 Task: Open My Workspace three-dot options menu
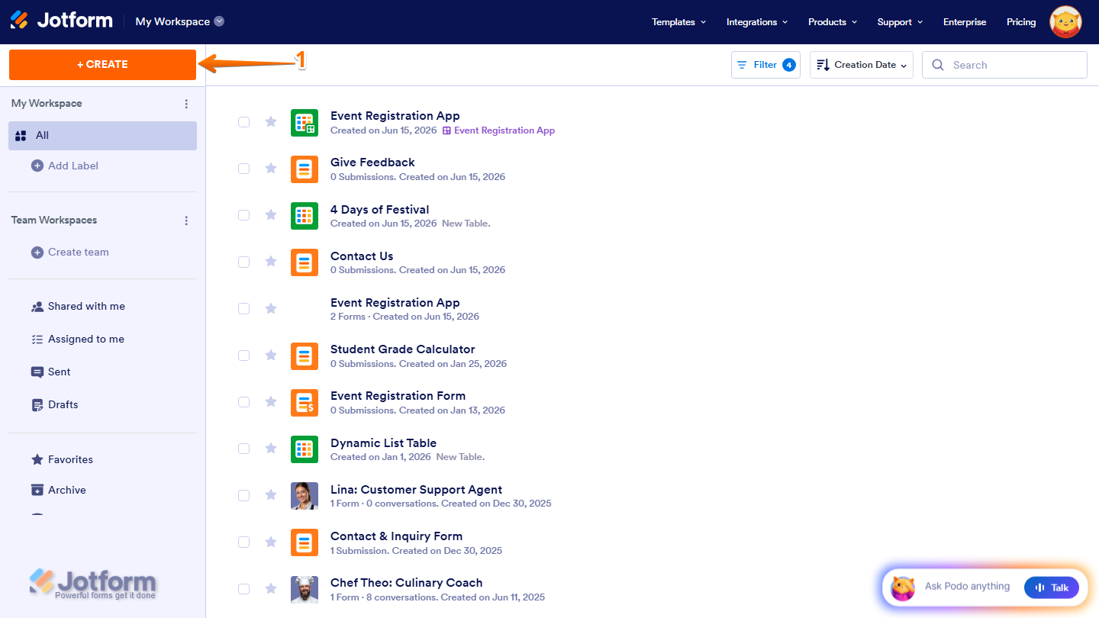tap(186, 104)
